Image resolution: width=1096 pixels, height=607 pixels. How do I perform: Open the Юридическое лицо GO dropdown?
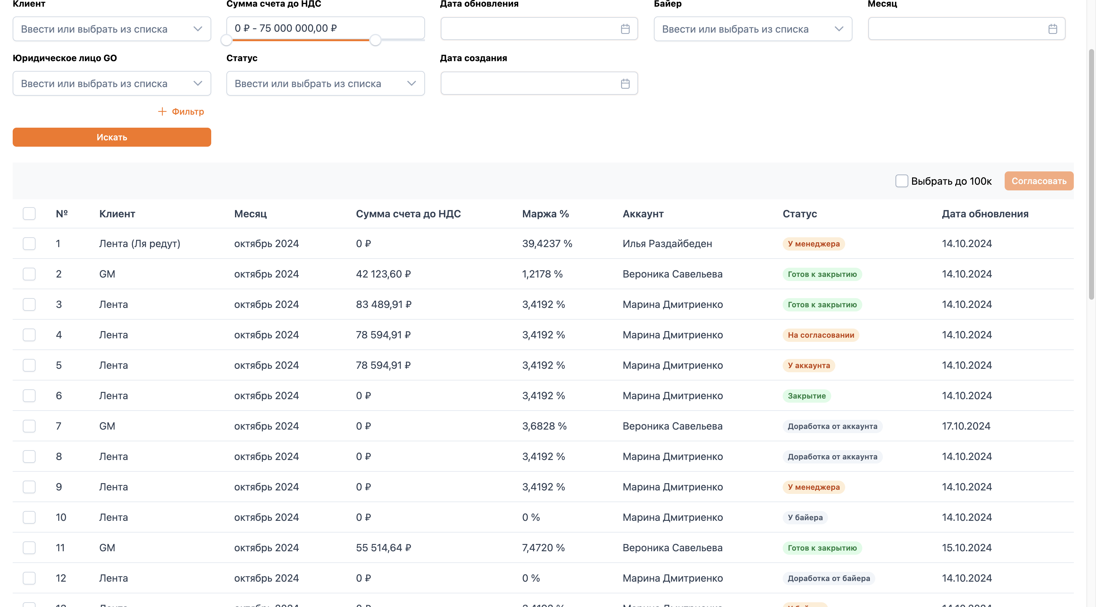112,84
